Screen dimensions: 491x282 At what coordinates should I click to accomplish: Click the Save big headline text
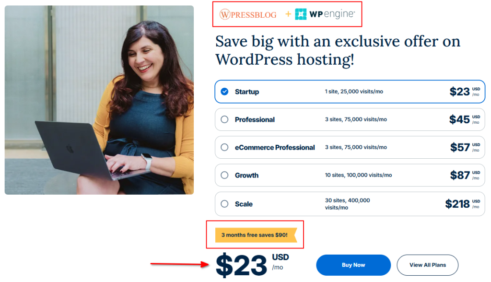(338, 50)
